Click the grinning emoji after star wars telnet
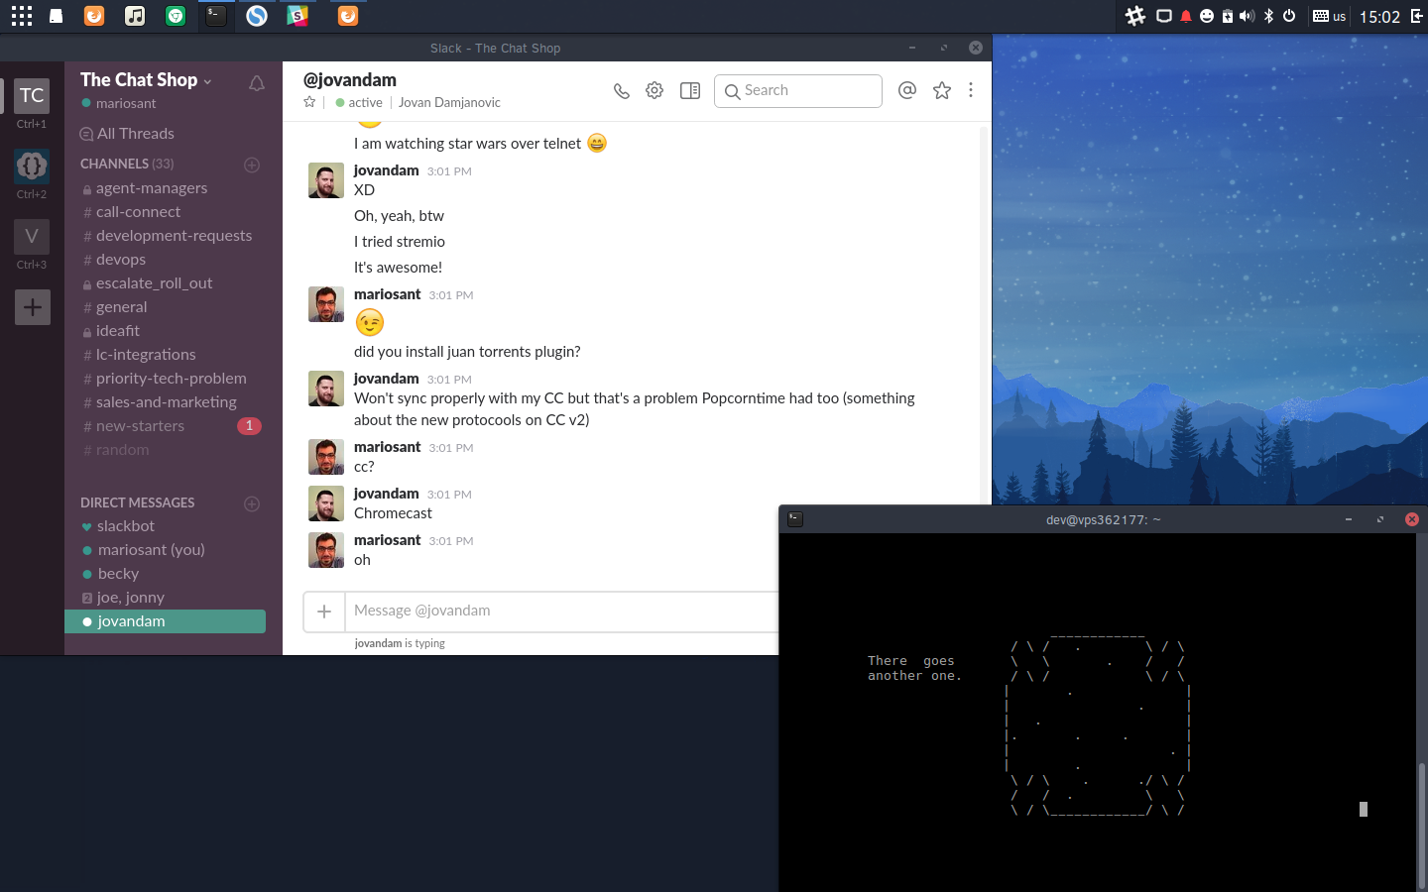1428x892 pixels. [x=597, y=143]
